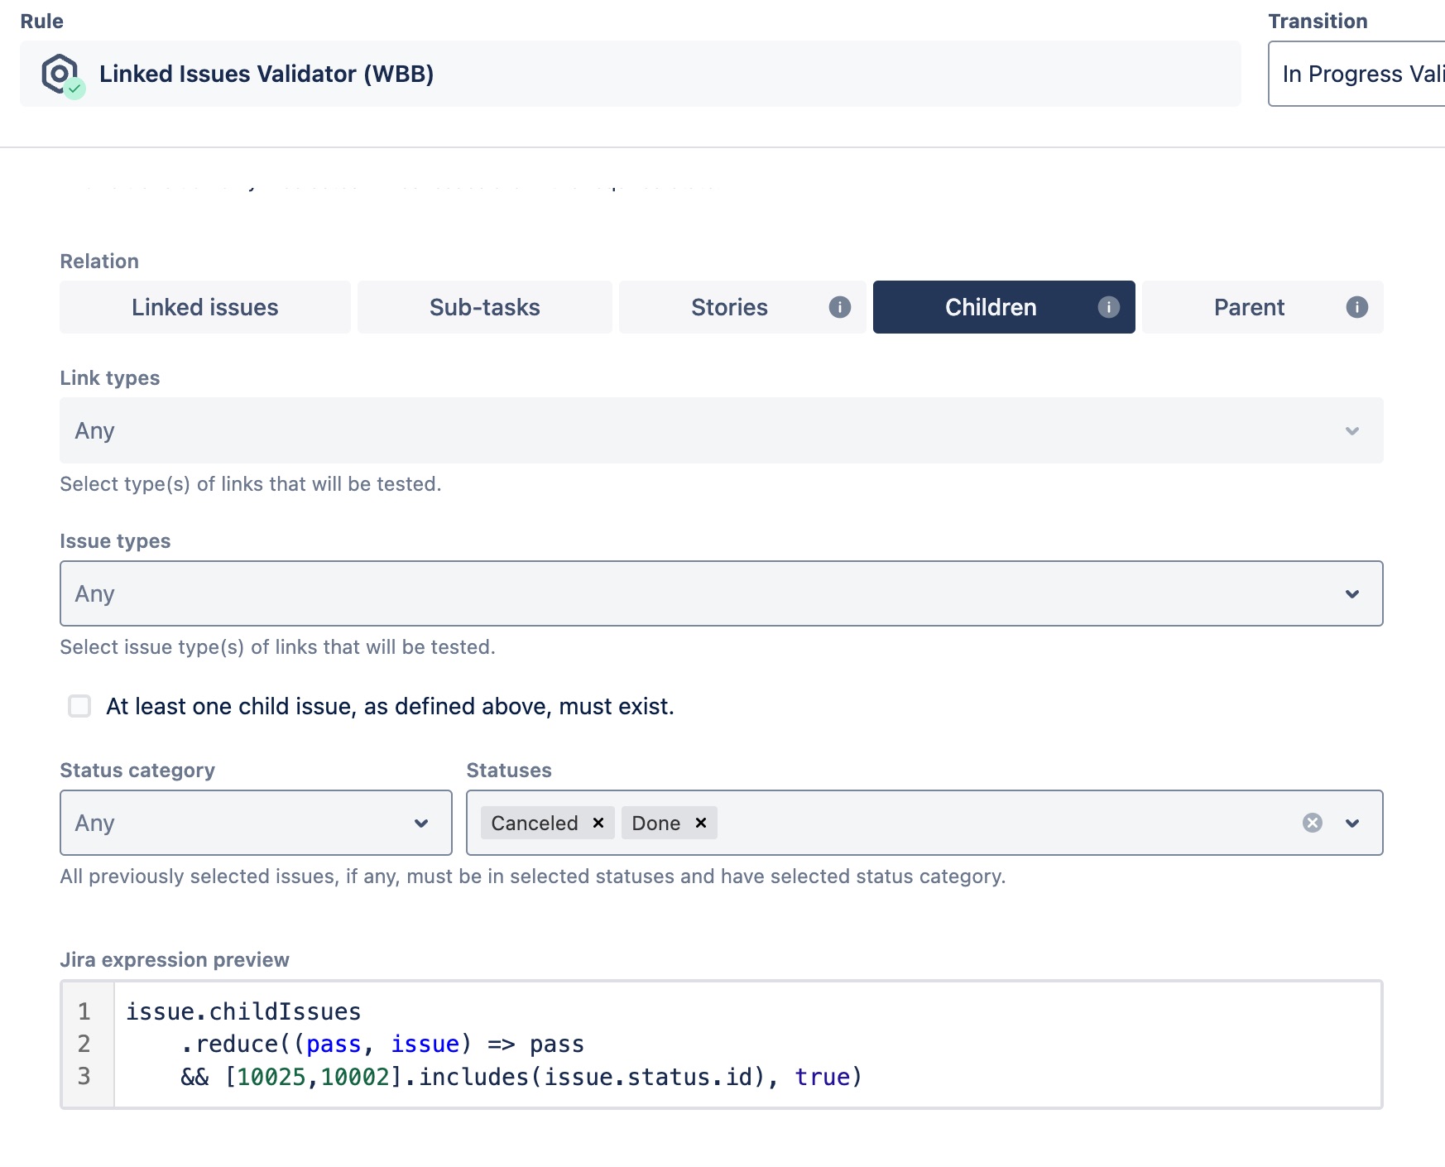Viewport: 1445px width, 1167px height.
Task: Open the Issue types dropdown
Action: click(1351, 593)
